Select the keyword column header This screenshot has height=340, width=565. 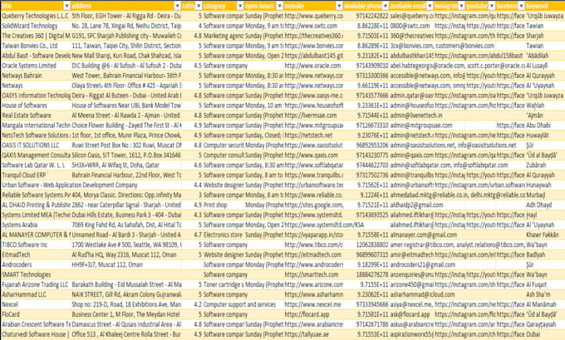click(x=544, y=6)
